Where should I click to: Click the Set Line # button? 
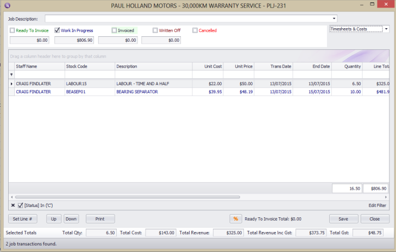23,219
